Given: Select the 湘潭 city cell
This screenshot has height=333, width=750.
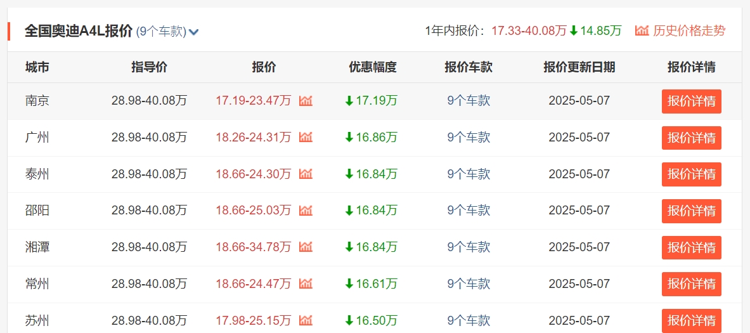Looking at the screenshot, I should (x=37, y=247).
